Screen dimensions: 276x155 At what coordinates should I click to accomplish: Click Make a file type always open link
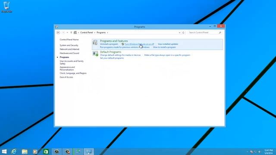coord(167,55)
